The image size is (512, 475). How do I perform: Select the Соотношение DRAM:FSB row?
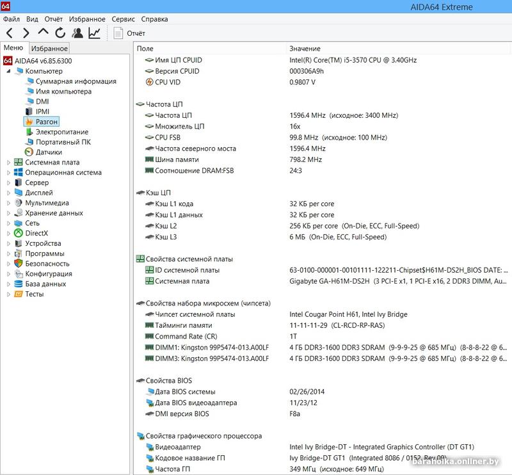pos(322,170)
